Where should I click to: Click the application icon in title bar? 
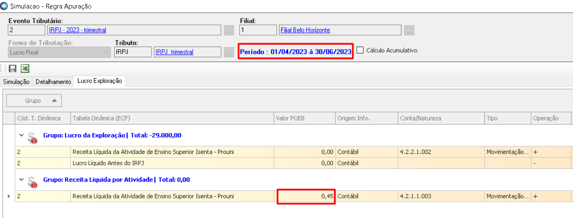pyautogui.click(x=5, y=6)
